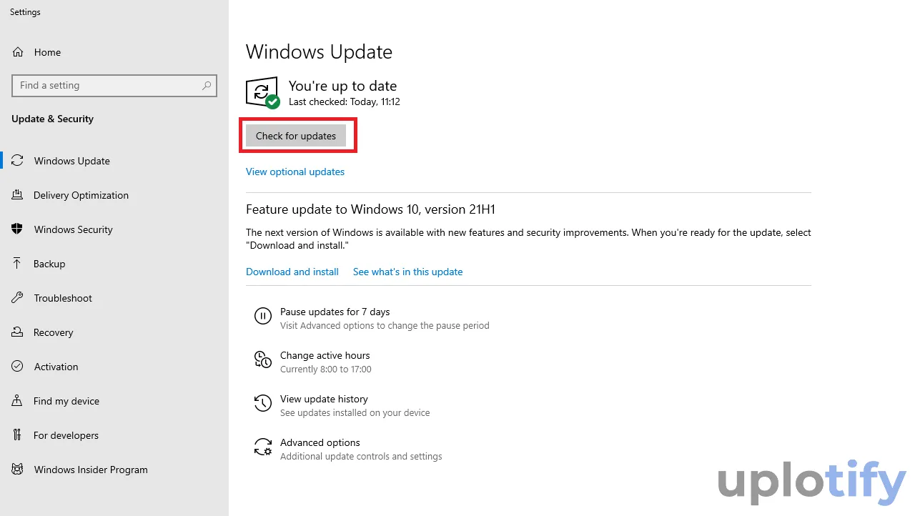Viewport: 915px width, 516px height.
Task: Click the Backup arrow icon
Action: [18, 264]
